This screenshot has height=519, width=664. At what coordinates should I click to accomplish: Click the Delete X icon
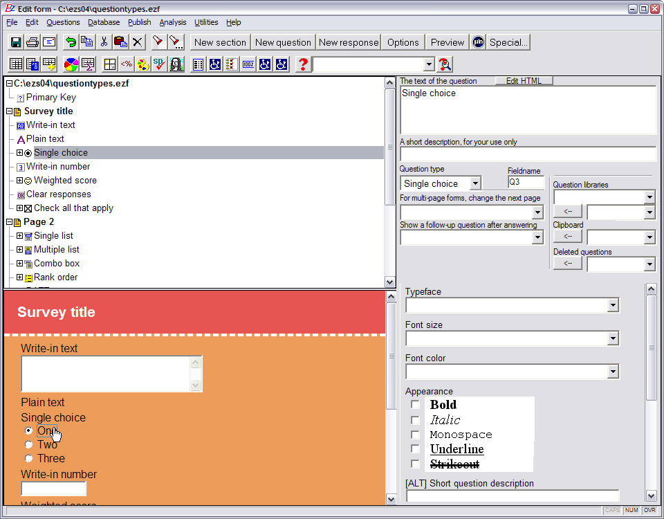pos(137,42)
